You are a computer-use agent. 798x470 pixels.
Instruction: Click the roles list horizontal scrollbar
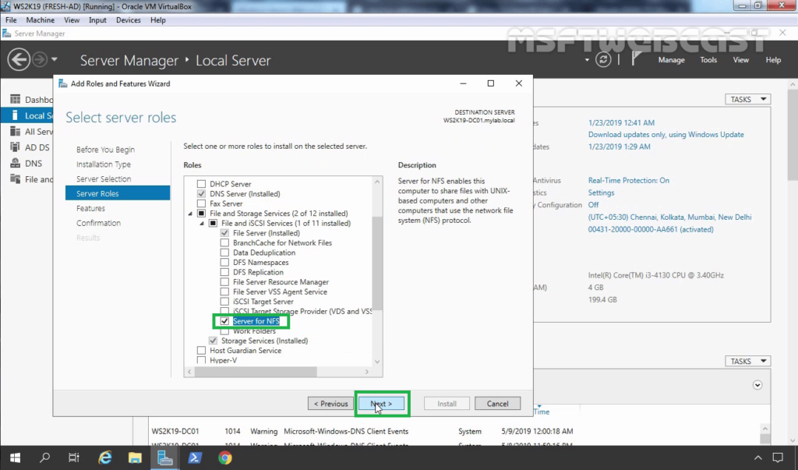pyautogui.click(x=256, y=372)
